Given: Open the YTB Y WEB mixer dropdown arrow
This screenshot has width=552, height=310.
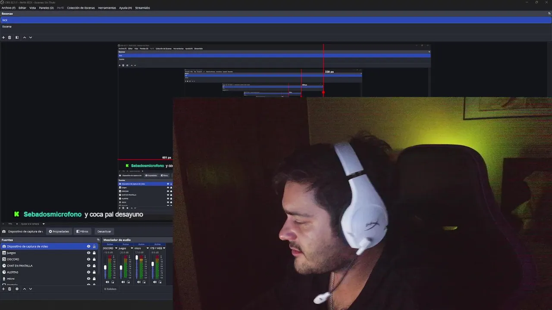Looking at the screenshot, I should (164, 248).
